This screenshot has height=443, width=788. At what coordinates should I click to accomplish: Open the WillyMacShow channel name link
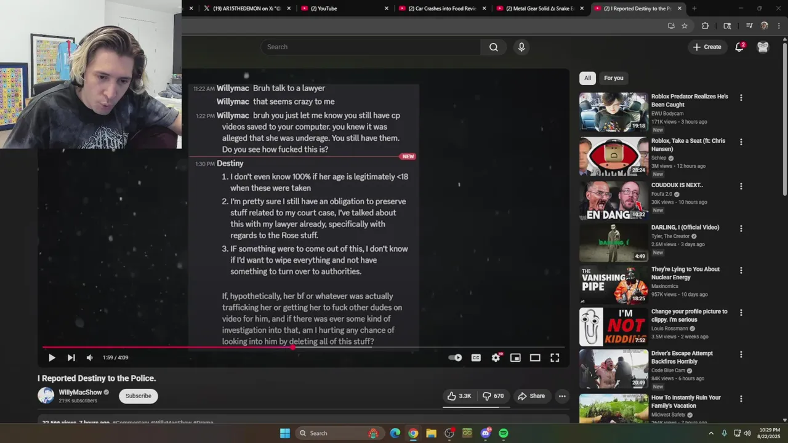tap(80, 393)
